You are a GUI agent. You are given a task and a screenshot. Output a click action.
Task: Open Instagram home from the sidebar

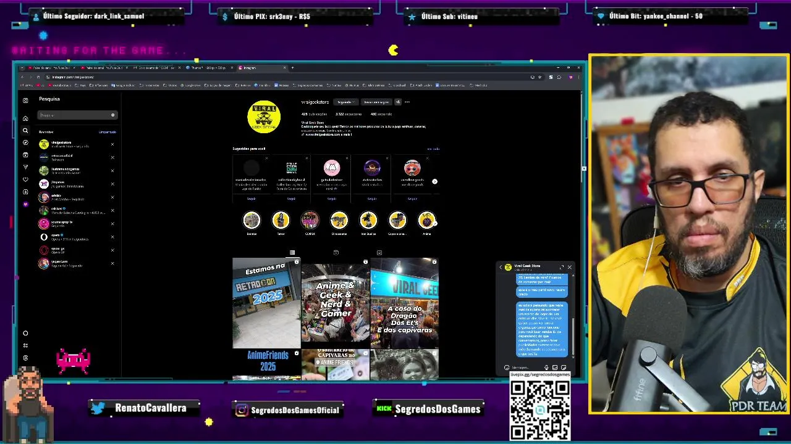[25, 118]
